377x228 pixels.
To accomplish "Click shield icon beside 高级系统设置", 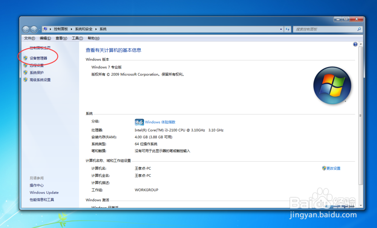I will tap(26, 80).
